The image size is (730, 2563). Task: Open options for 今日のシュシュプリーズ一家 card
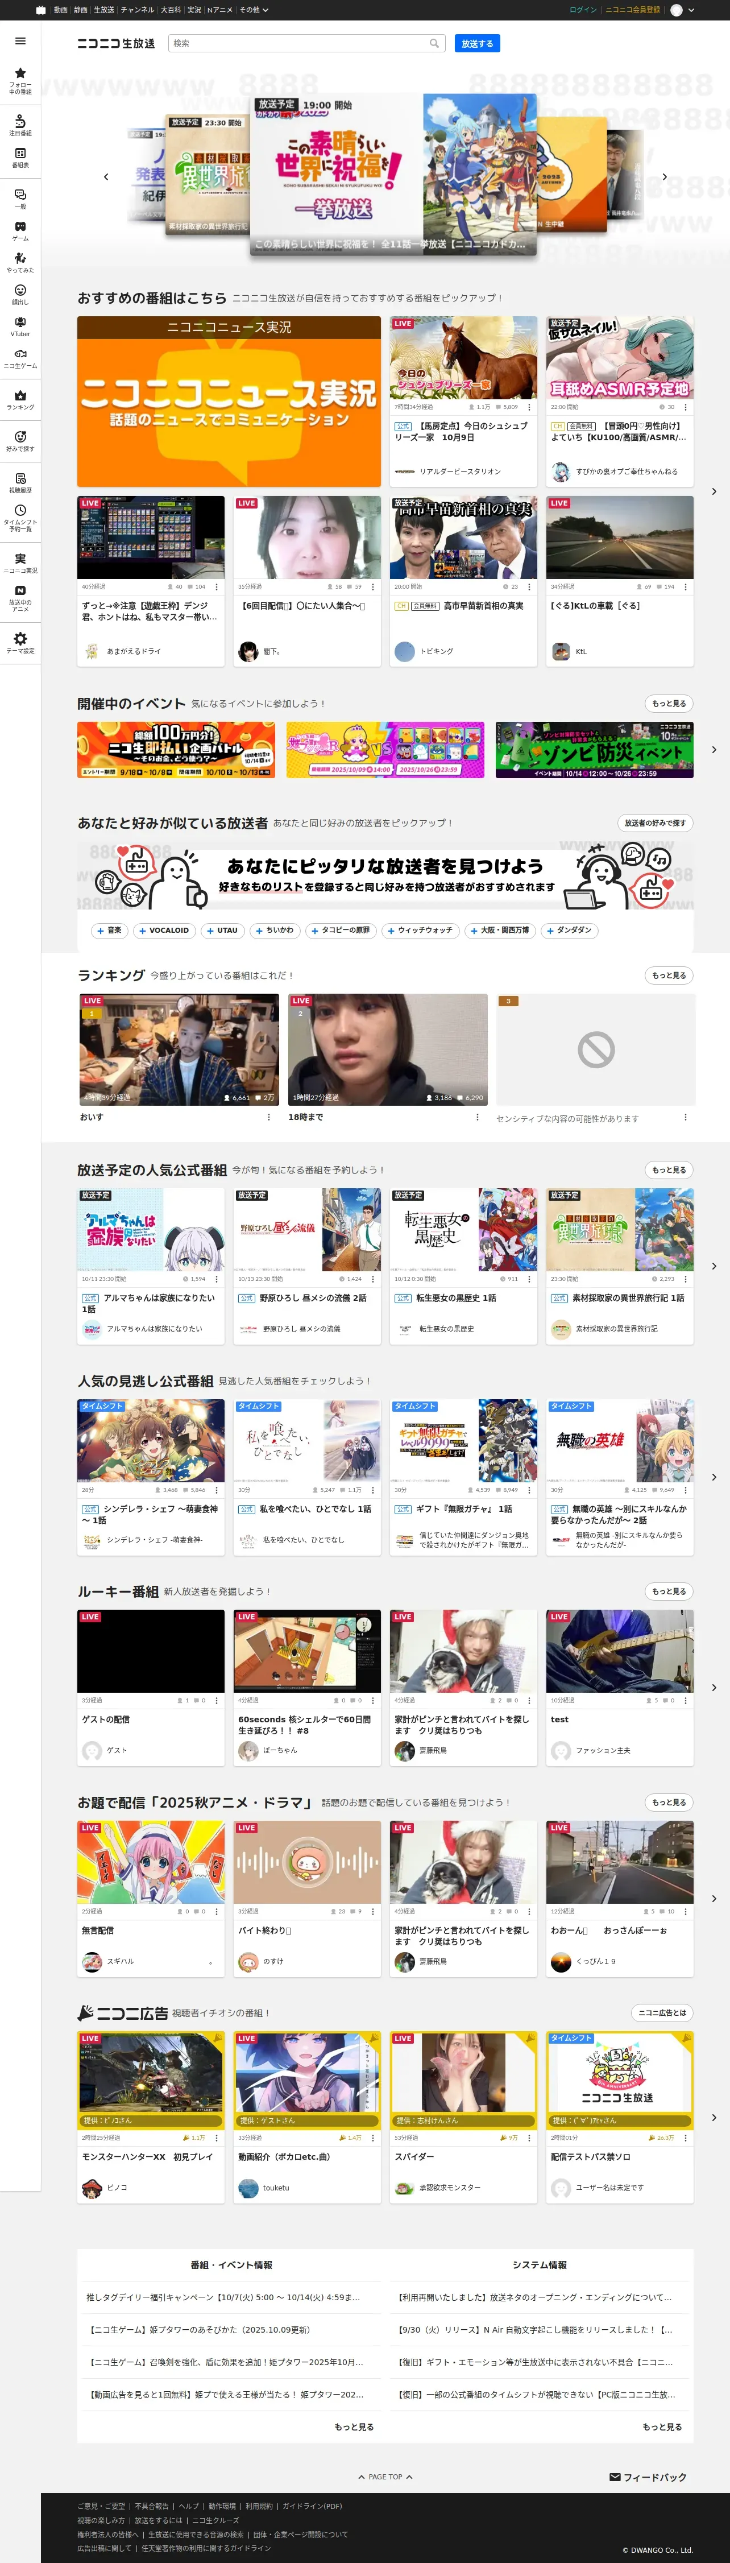[x=528, y=407]
